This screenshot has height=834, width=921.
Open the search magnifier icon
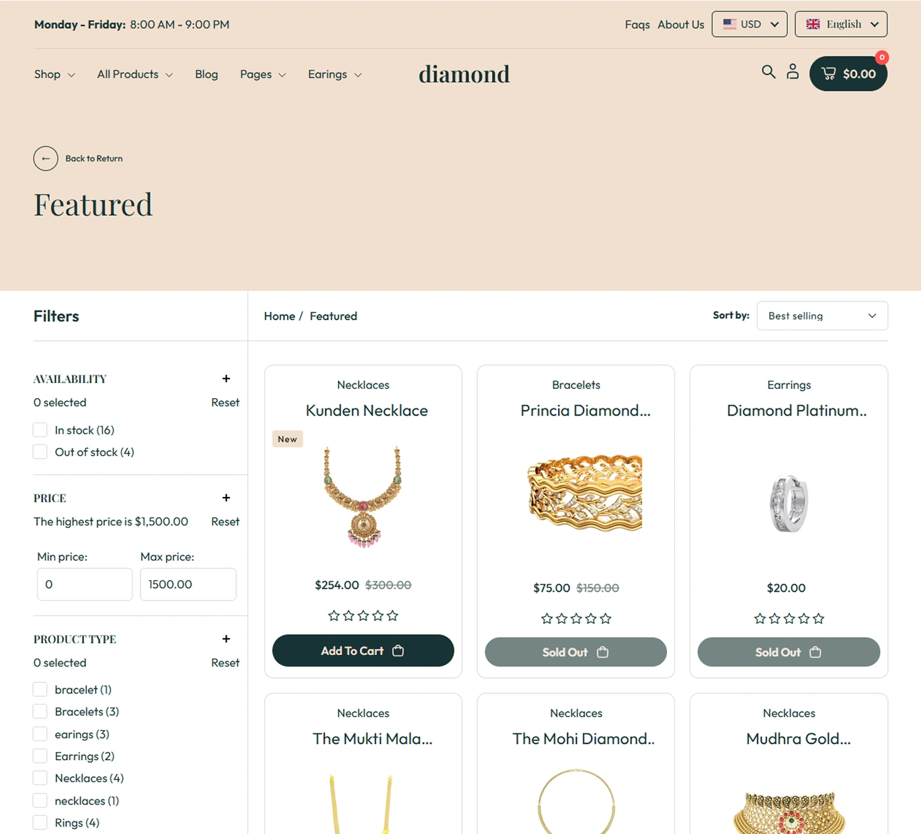click(x=768, y=71)
